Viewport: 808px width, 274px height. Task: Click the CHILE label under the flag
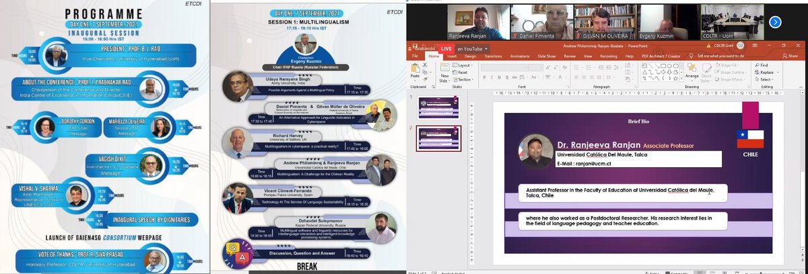[x=752, y=154]
